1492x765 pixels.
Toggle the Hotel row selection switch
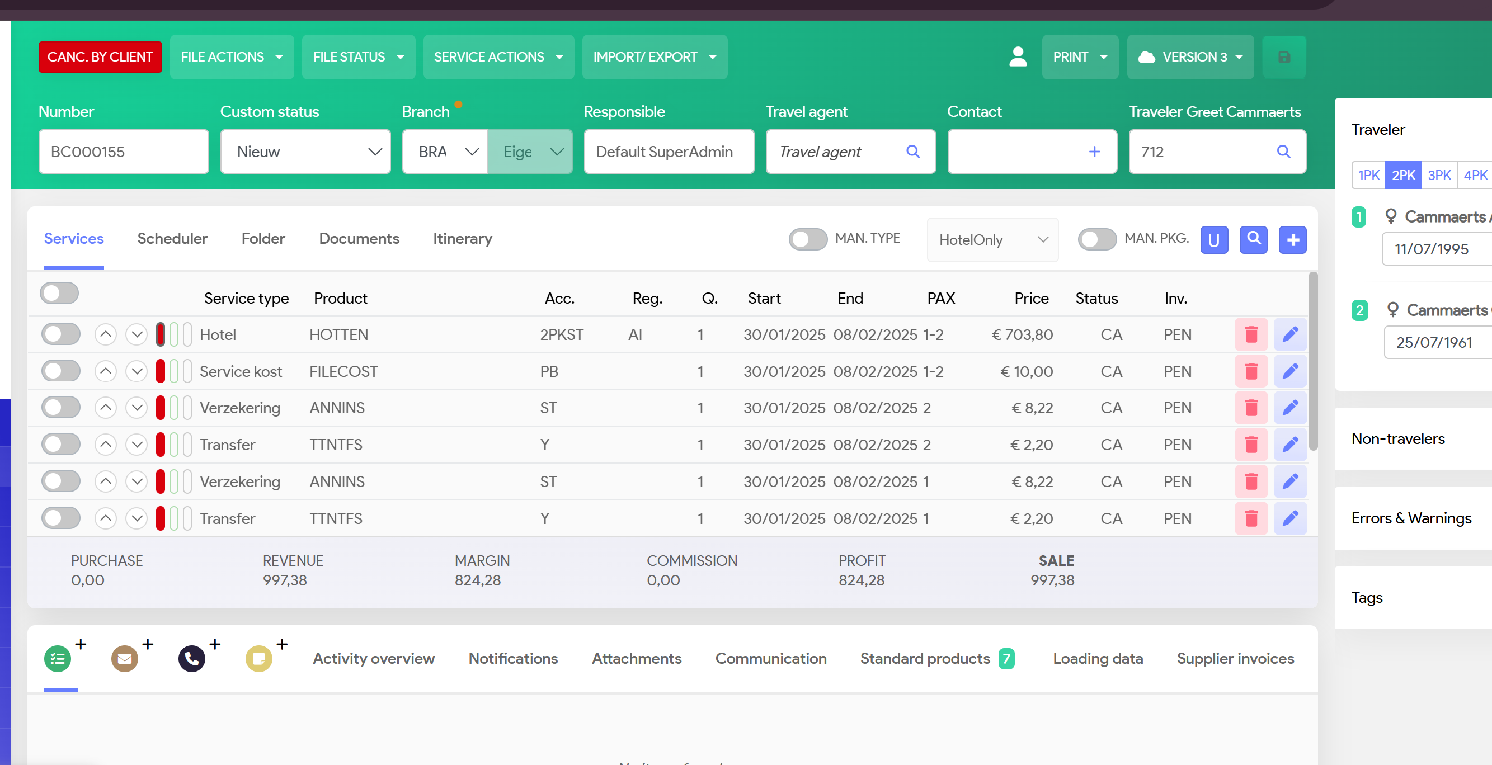point(61,334)
